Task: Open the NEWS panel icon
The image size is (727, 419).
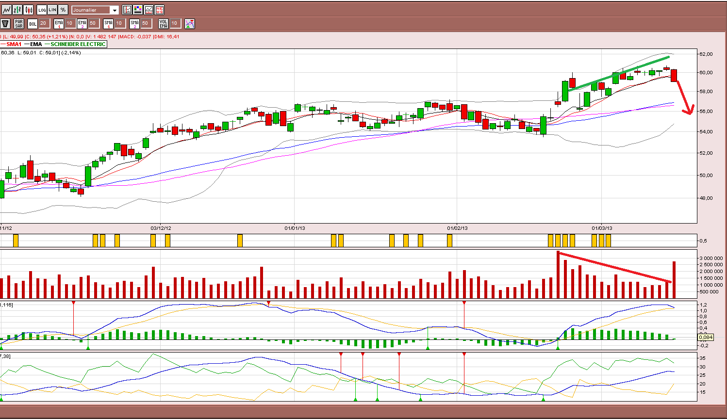Action: coord(159,10)
